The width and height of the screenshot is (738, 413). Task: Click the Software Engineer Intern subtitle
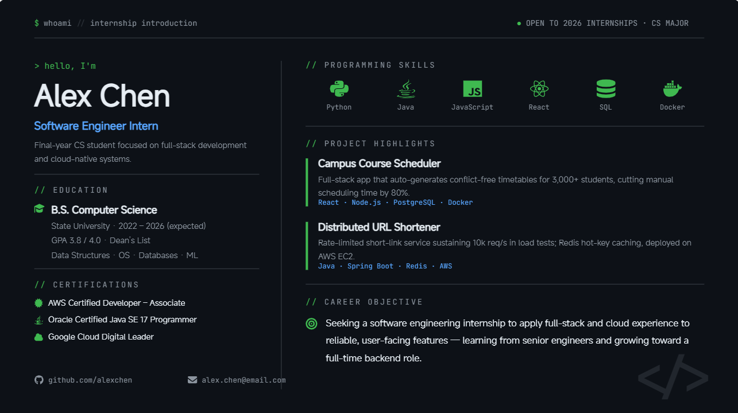(x=96, y=126)
